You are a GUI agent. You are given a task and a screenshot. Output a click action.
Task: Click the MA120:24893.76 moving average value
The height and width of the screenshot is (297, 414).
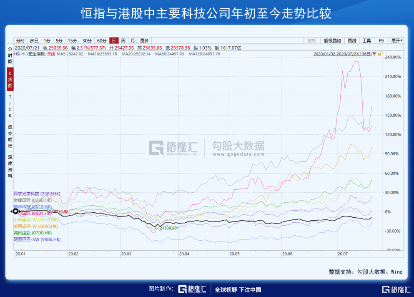pos(204,54)
